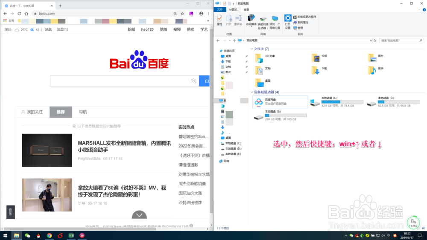Switch to the 计算机 ribbon tab
The width and height of the screenshot is (427, 240).
tap(233, 9)
